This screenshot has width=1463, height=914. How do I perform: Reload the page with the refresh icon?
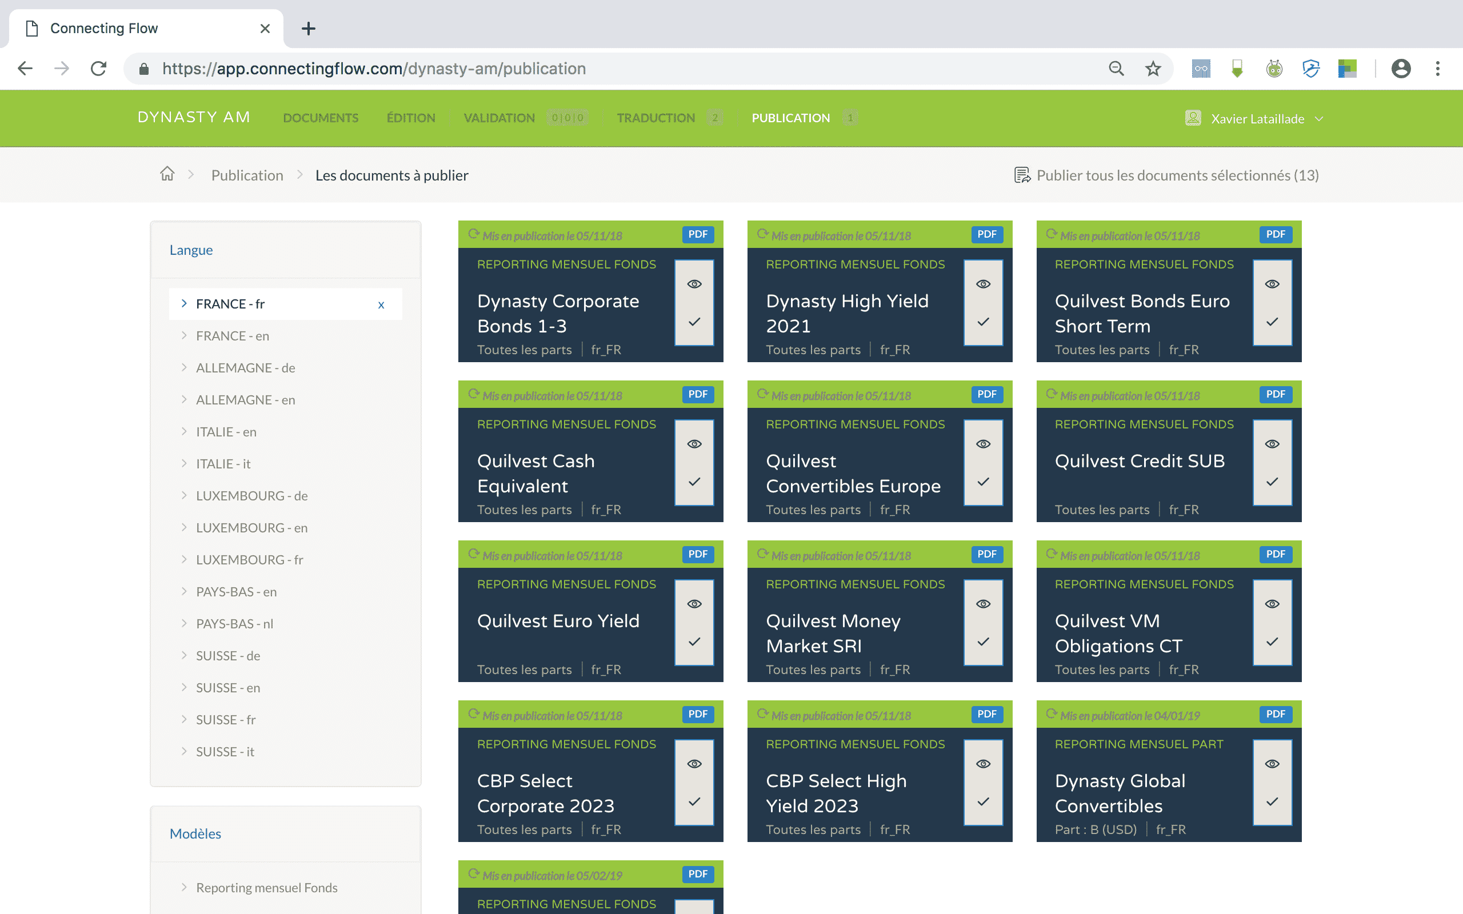[98, 69]
